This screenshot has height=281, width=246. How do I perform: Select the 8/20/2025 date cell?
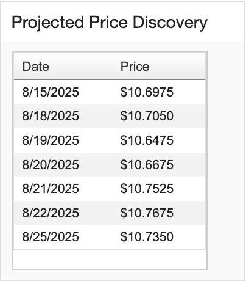point(51,164)
